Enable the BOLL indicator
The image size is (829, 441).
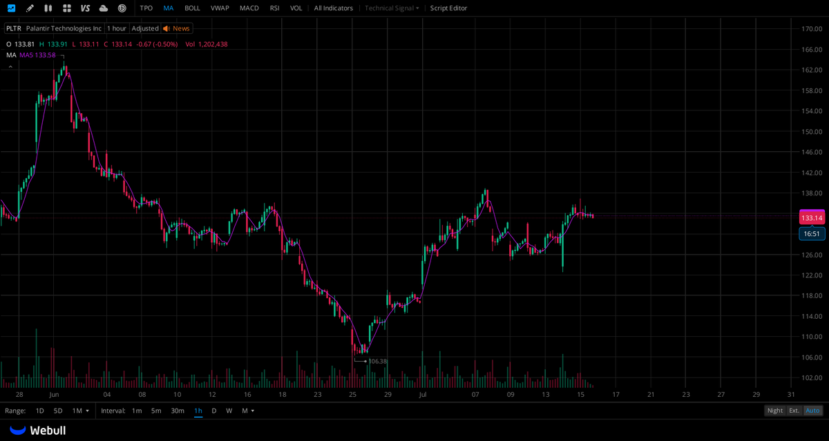(192, 8)
